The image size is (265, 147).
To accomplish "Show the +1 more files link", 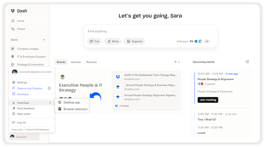I will [x=122, y=106].
